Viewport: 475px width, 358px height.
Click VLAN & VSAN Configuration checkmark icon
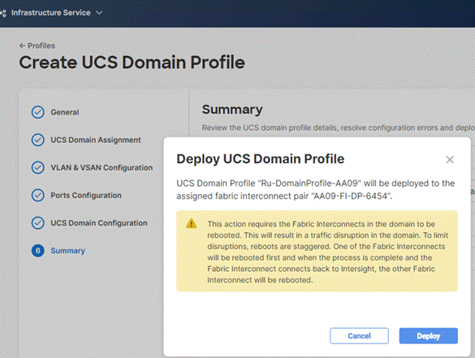[38, 167]
